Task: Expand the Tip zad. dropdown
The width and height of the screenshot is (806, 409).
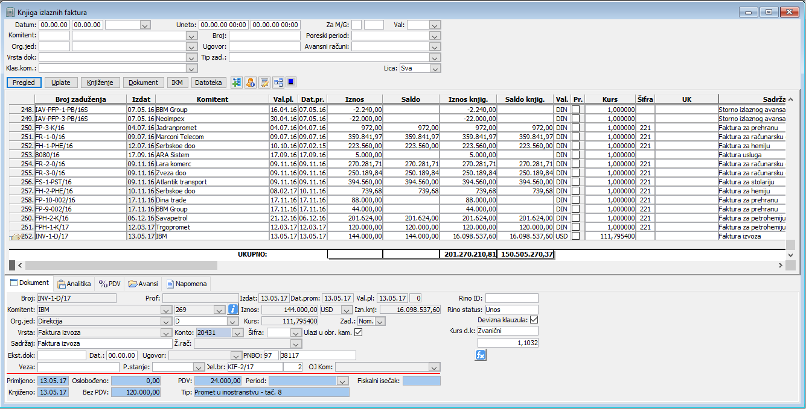Action: click(x=434, y=58)
